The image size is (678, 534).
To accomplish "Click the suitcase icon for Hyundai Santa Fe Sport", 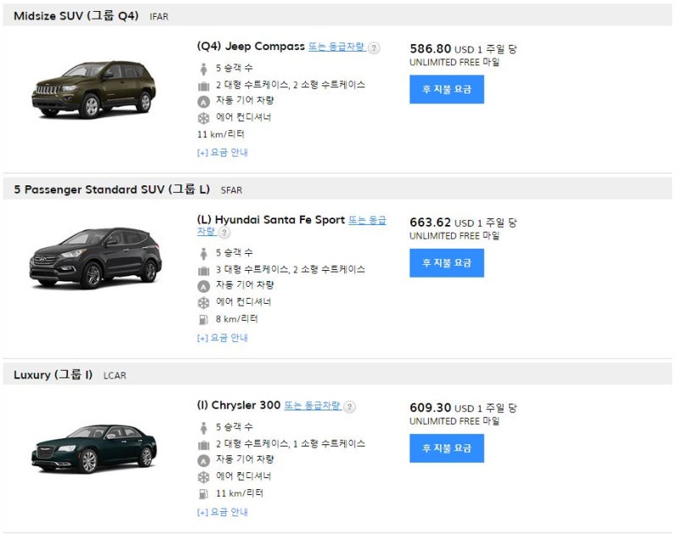I will 203,270.
